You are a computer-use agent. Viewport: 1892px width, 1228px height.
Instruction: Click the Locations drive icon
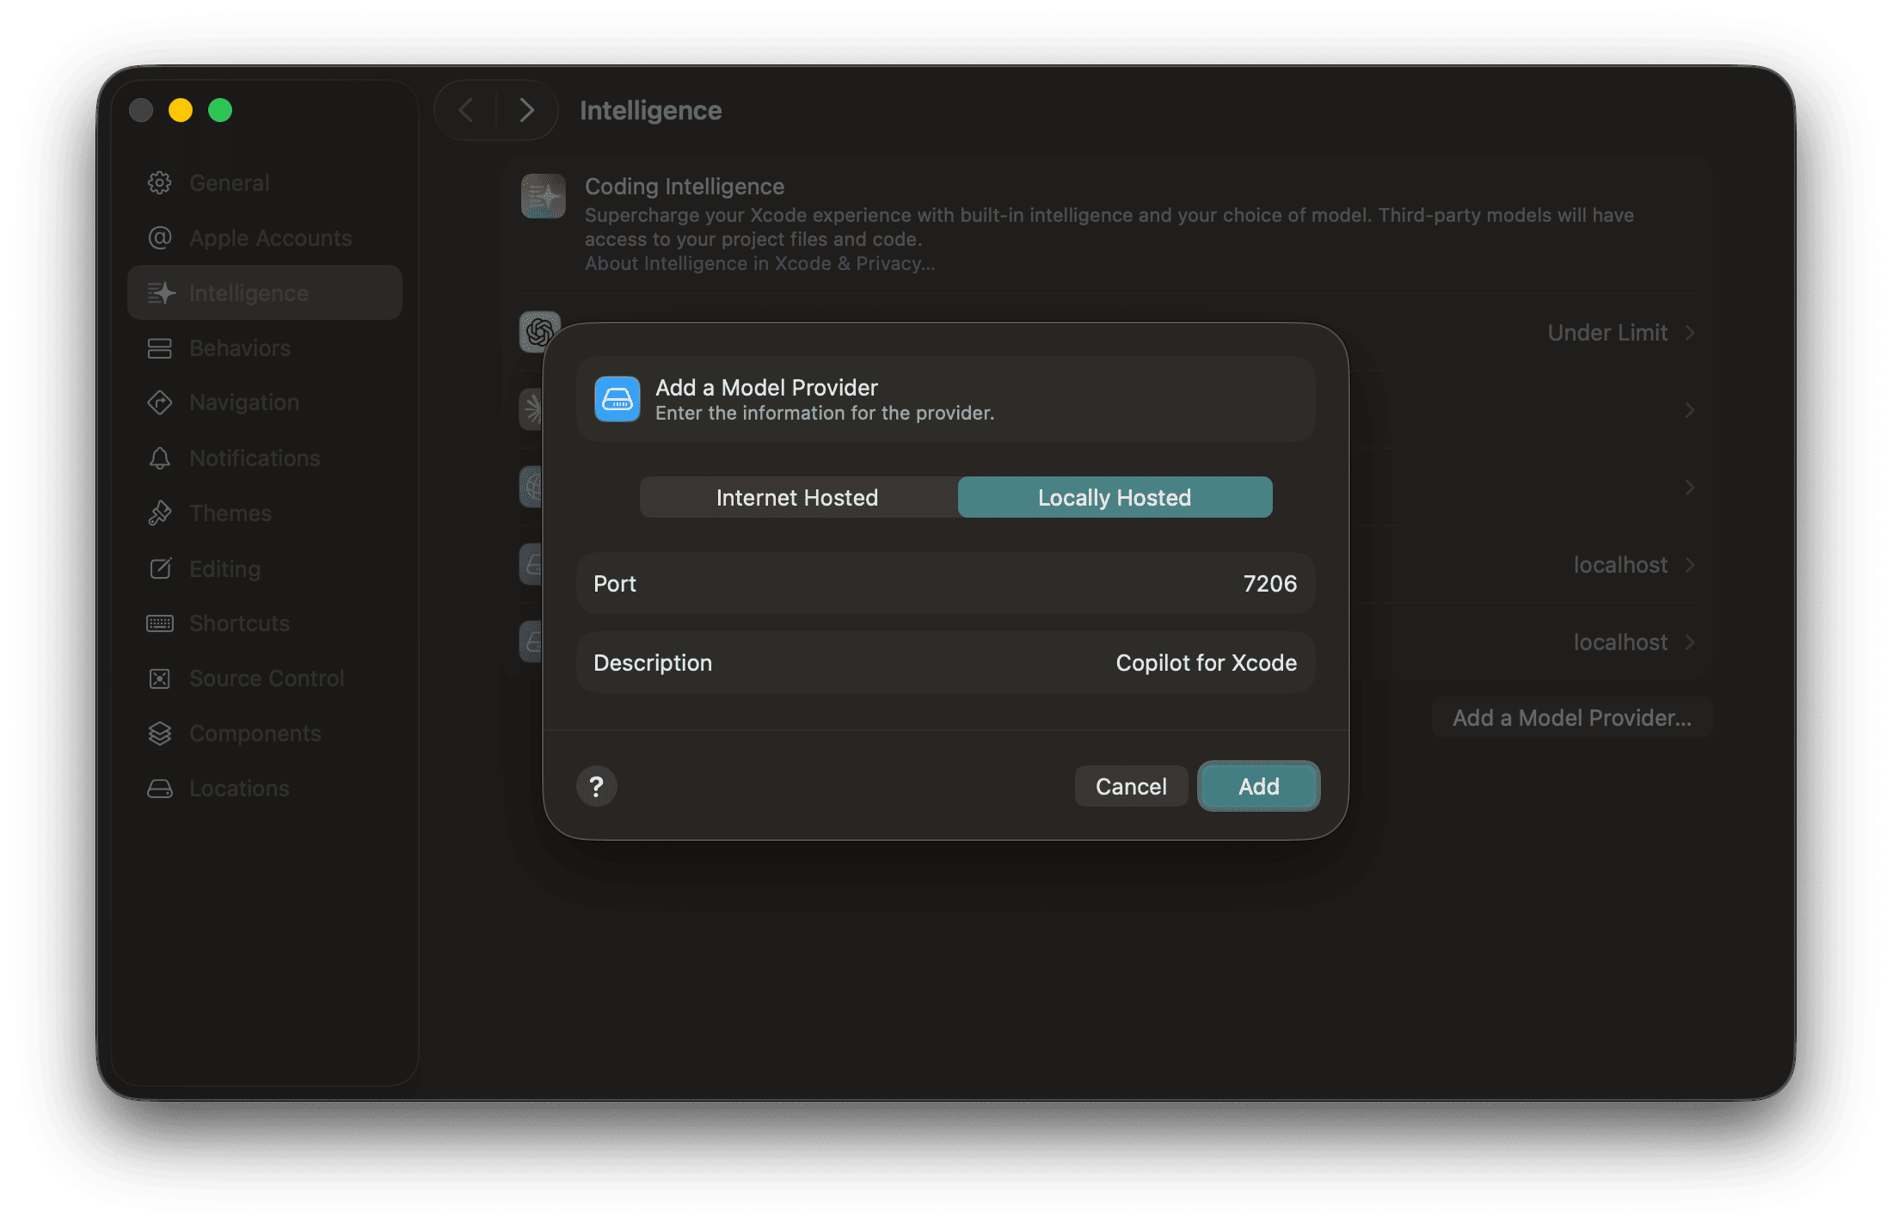160,788
